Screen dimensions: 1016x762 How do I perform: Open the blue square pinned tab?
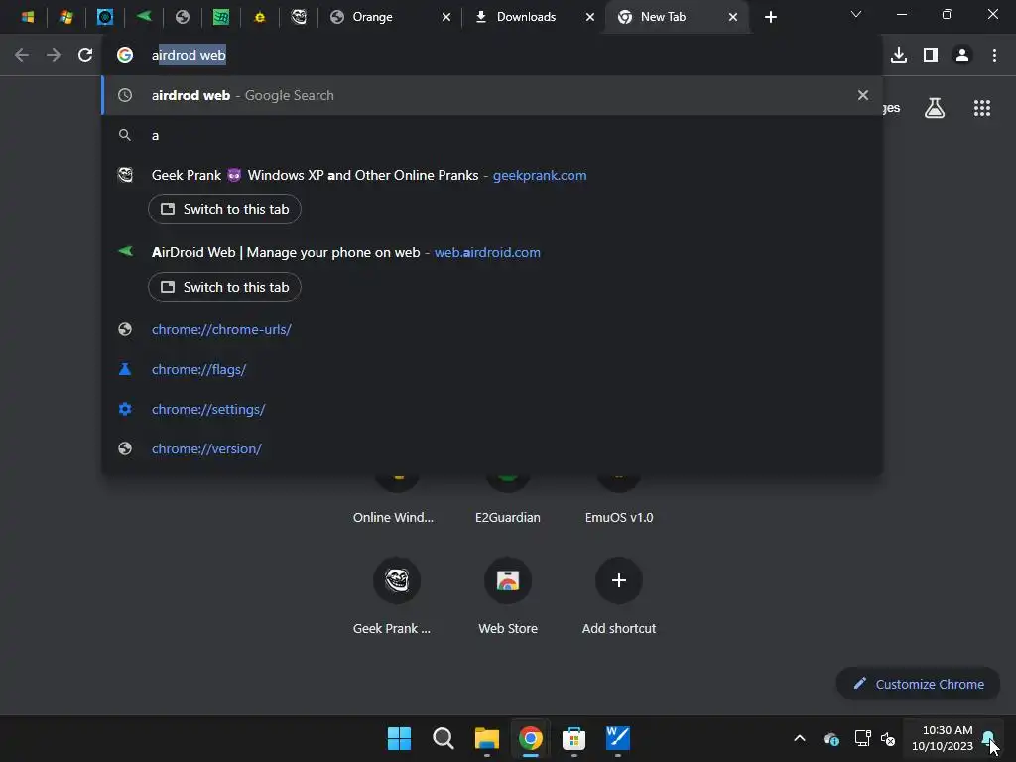point(105,17)
